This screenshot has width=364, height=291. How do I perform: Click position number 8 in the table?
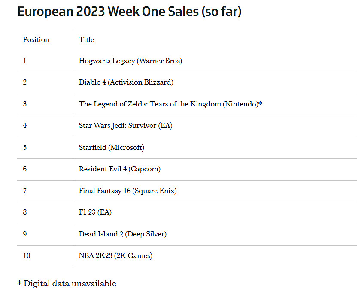25,212
